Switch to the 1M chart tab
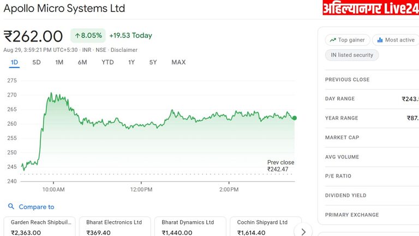 (59, 62)
